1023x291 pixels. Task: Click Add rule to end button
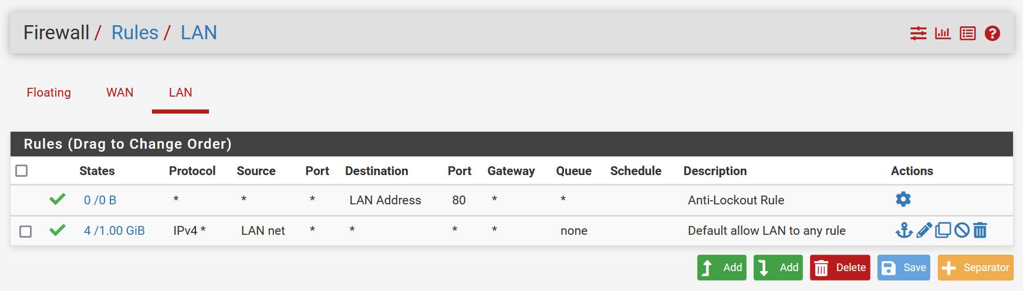[x=778, y=268]
